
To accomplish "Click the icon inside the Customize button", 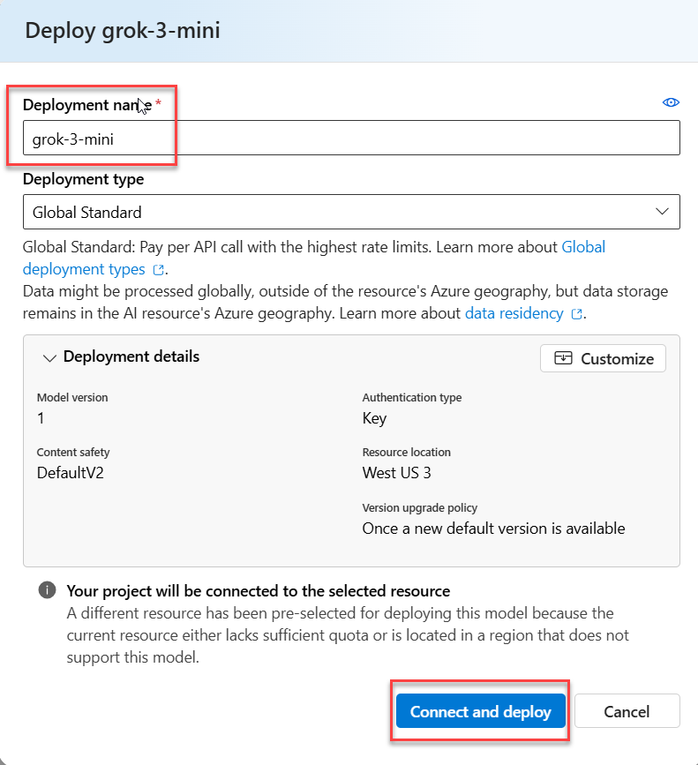I will [x=563, y=358].
